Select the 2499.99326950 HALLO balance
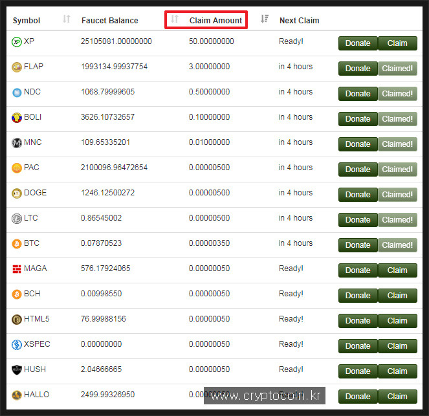 click(x=108, y=395)
